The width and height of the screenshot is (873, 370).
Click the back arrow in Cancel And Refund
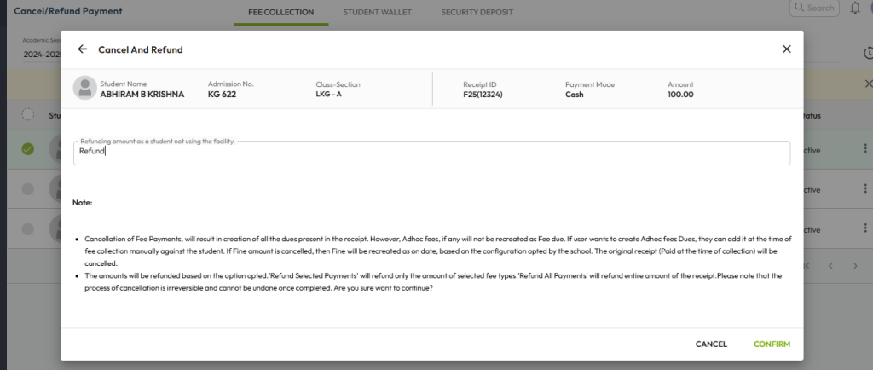tap(82, 49)
